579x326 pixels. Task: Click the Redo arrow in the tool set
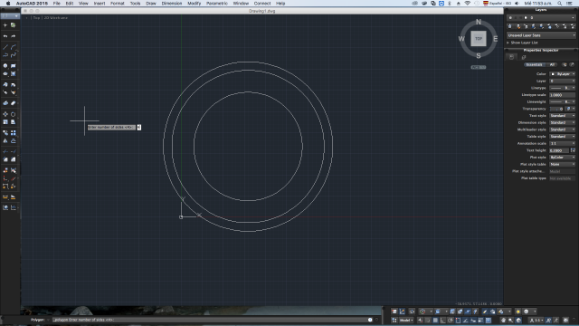coord(14,36)
